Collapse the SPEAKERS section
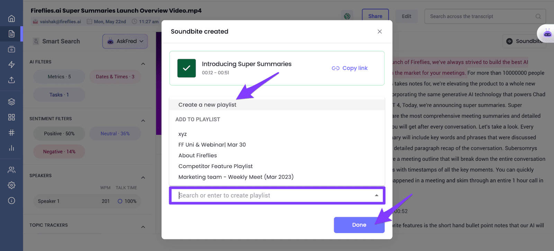The image size is (554, 251). (143, 177)
